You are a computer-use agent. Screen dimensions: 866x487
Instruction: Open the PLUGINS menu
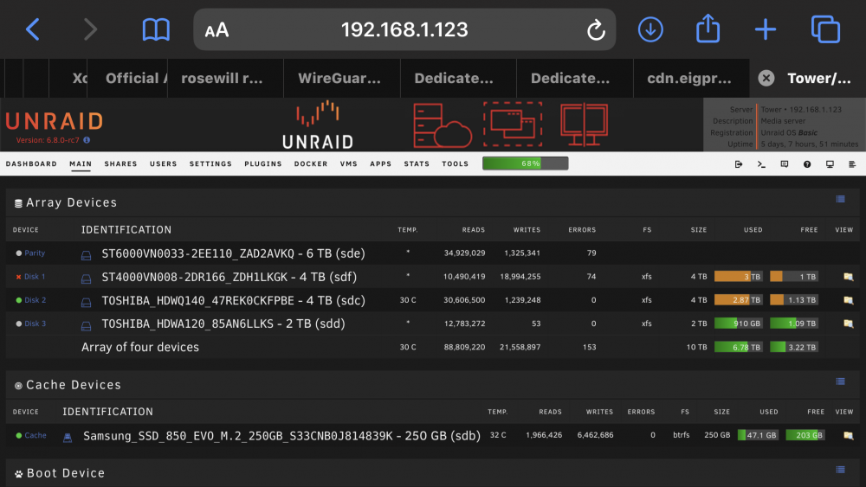pos(263,163)
